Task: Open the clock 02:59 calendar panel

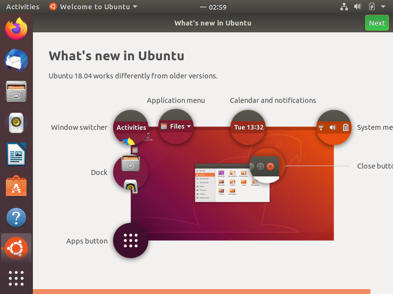Action: tap(213, 7)
